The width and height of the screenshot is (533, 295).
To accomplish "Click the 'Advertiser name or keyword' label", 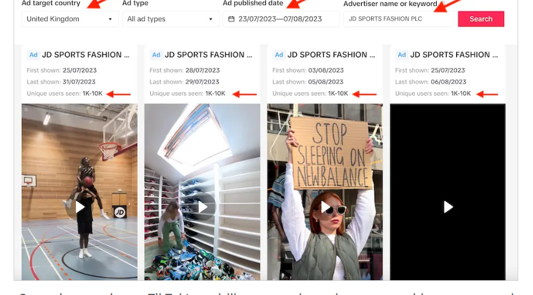I will pos(390,4).
